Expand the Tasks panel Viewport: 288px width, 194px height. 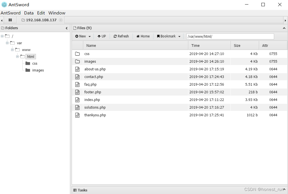point(284,189)
